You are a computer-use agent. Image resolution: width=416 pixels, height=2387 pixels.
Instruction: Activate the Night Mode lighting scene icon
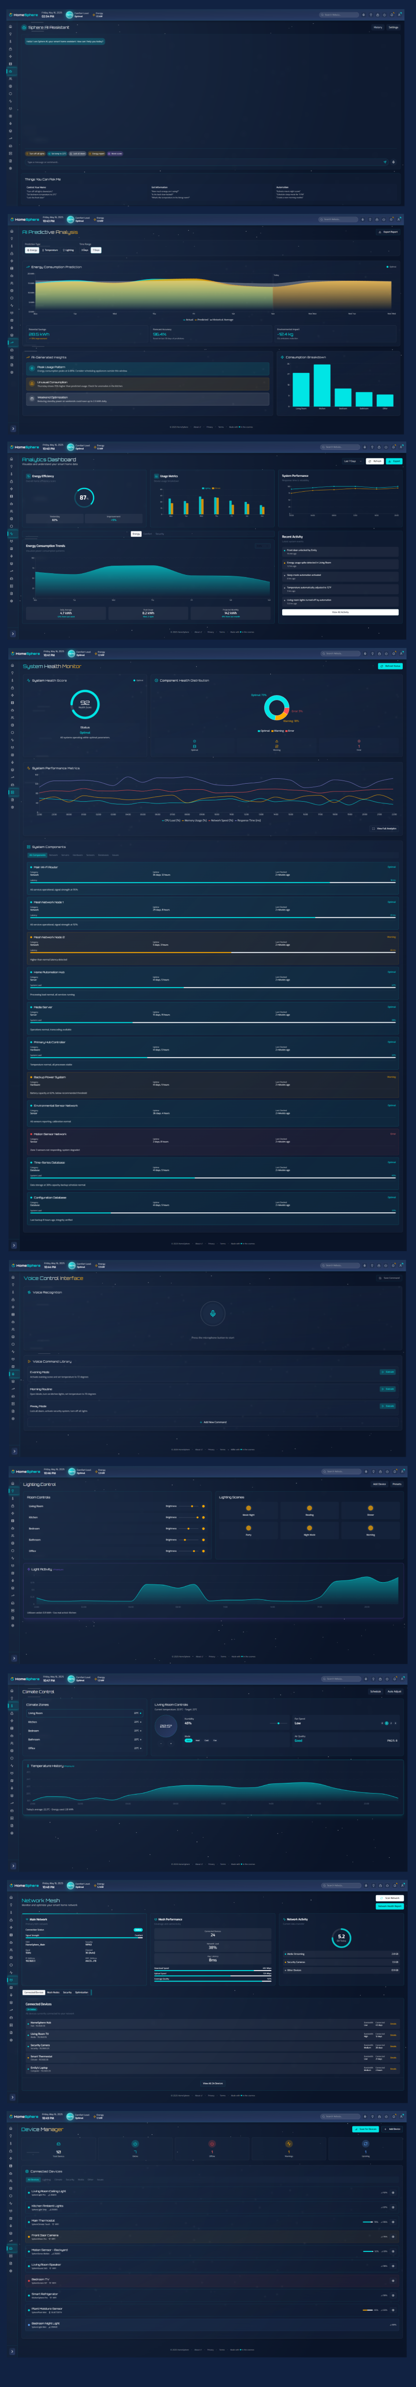(x=309, y=1528)
